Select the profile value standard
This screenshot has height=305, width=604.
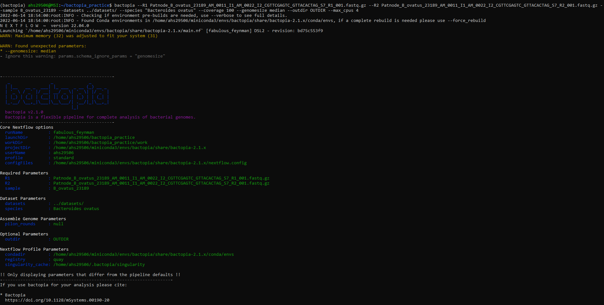[63, 158]
